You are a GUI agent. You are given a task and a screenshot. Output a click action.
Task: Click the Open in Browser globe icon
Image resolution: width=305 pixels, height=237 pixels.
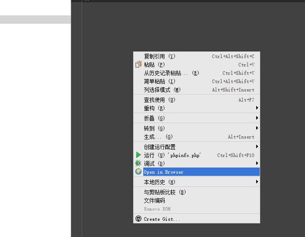pyautogui.click(x=138, y=171)
